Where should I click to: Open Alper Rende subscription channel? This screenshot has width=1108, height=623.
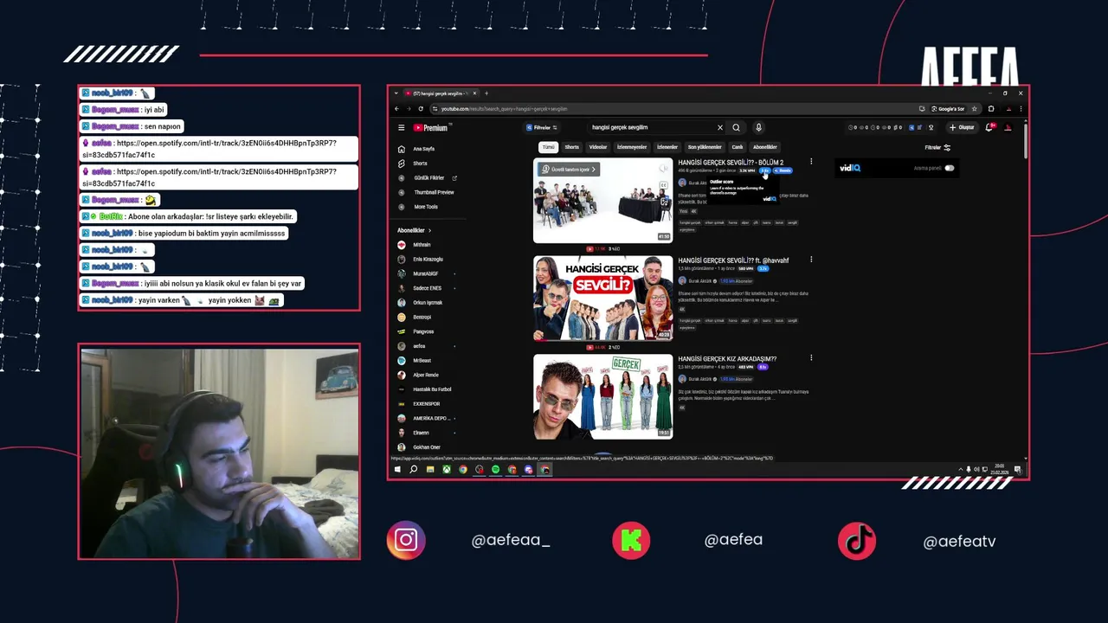tap(426, 375)
